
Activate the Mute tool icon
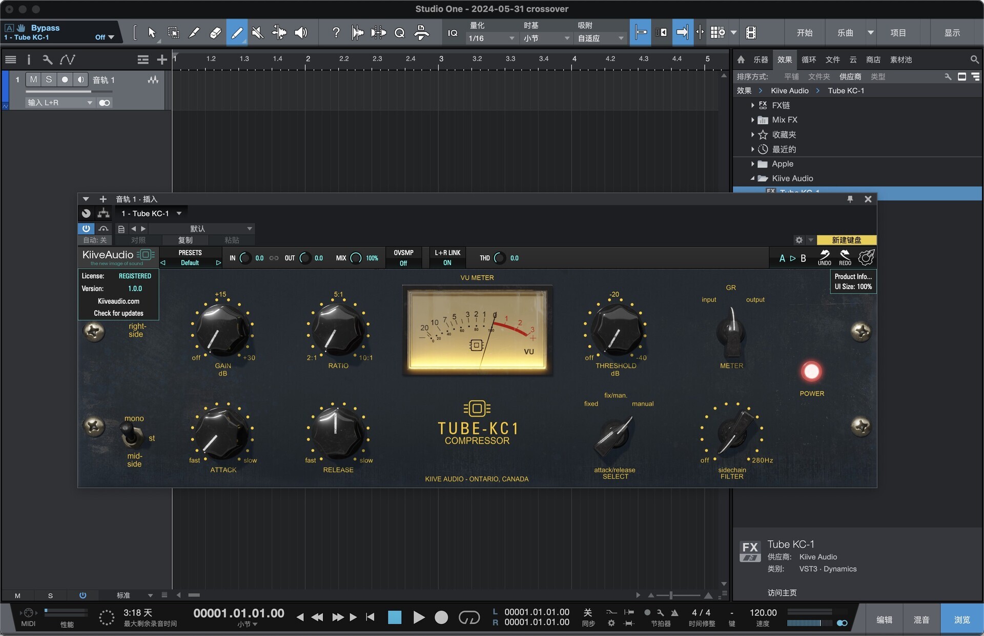(258, 33)
